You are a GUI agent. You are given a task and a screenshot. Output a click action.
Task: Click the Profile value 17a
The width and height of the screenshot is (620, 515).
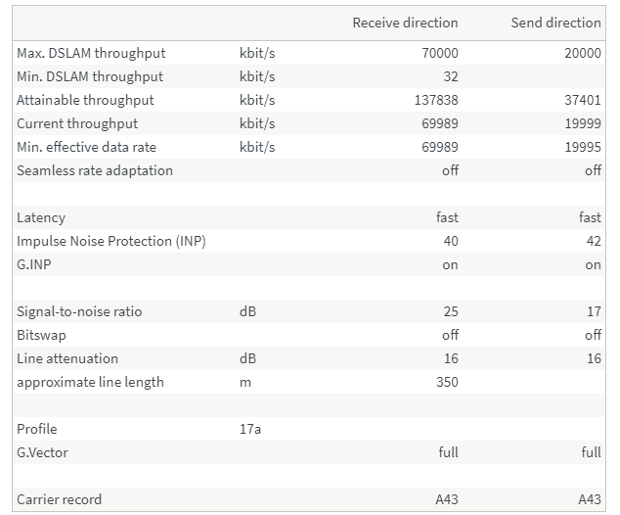[x=250, y=429]
